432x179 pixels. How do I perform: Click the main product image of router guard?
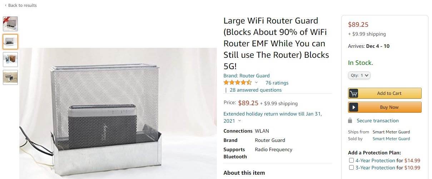tap(118, 113)
